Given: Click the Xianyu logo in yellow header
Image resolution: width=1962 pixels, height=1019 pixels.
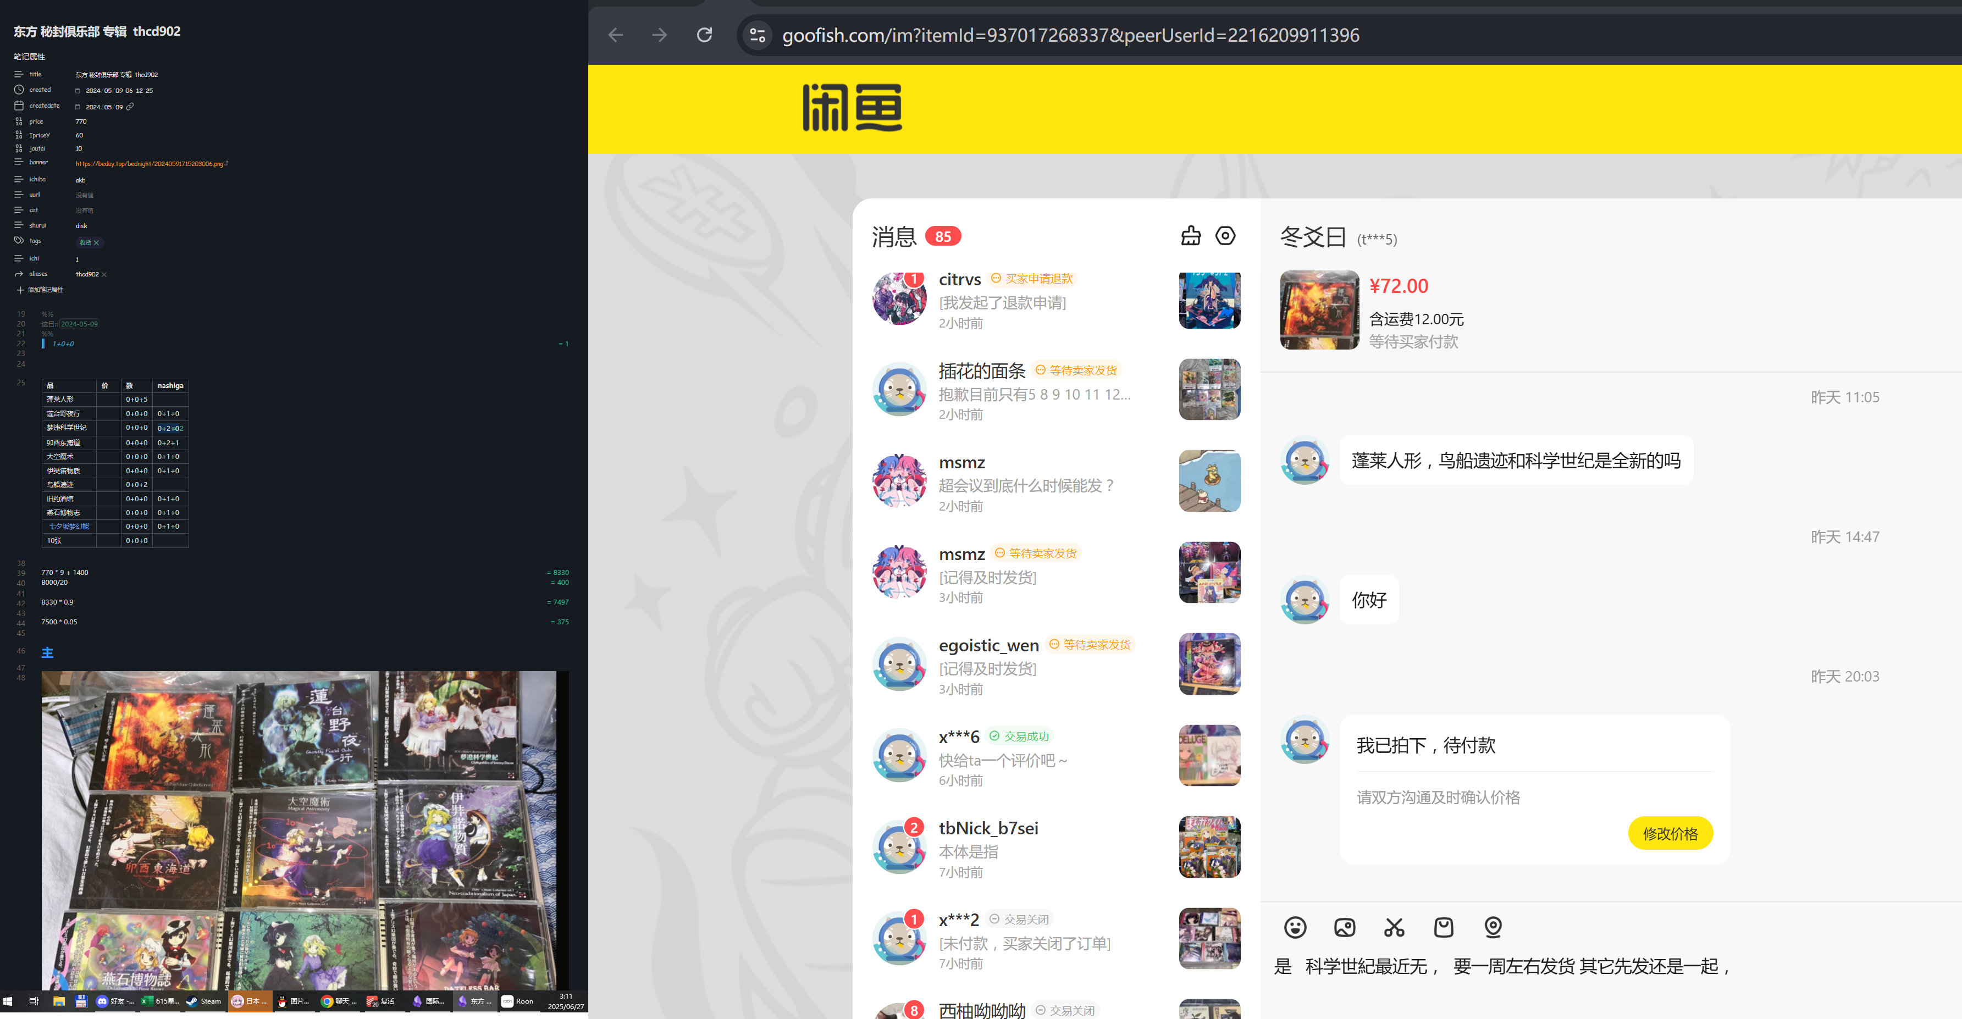Looking at the screenshot, I should (x=852, y=107).
